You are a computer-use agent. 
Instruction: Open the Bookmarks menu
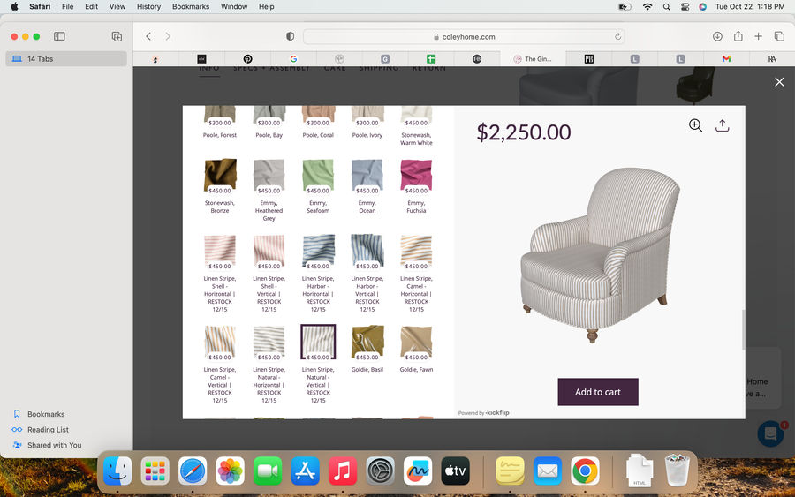pos(191,6)
